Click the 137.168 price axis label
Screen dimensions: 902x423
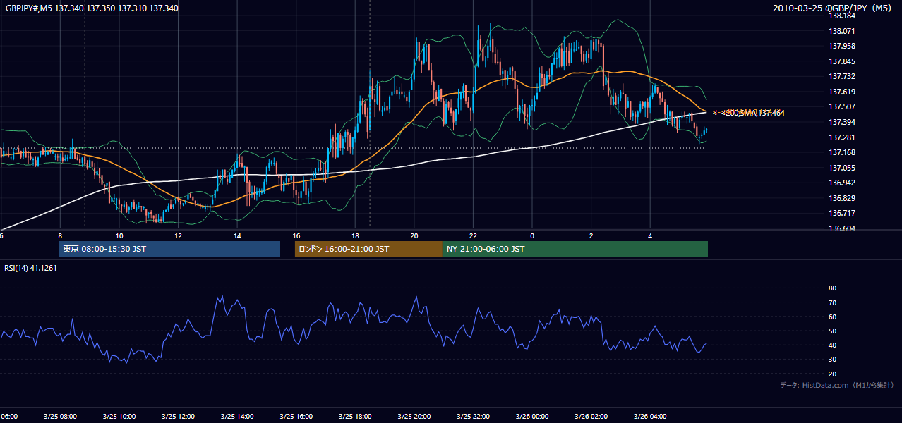(842, 152)
